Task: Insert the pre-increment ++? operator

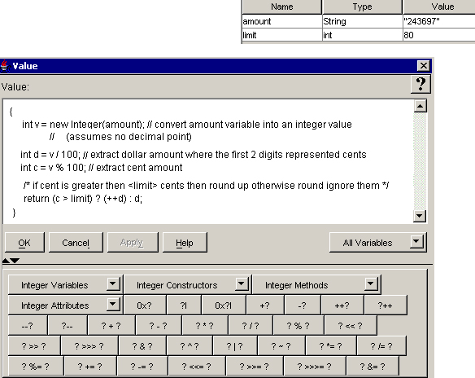Action: [x=342, y=305]
